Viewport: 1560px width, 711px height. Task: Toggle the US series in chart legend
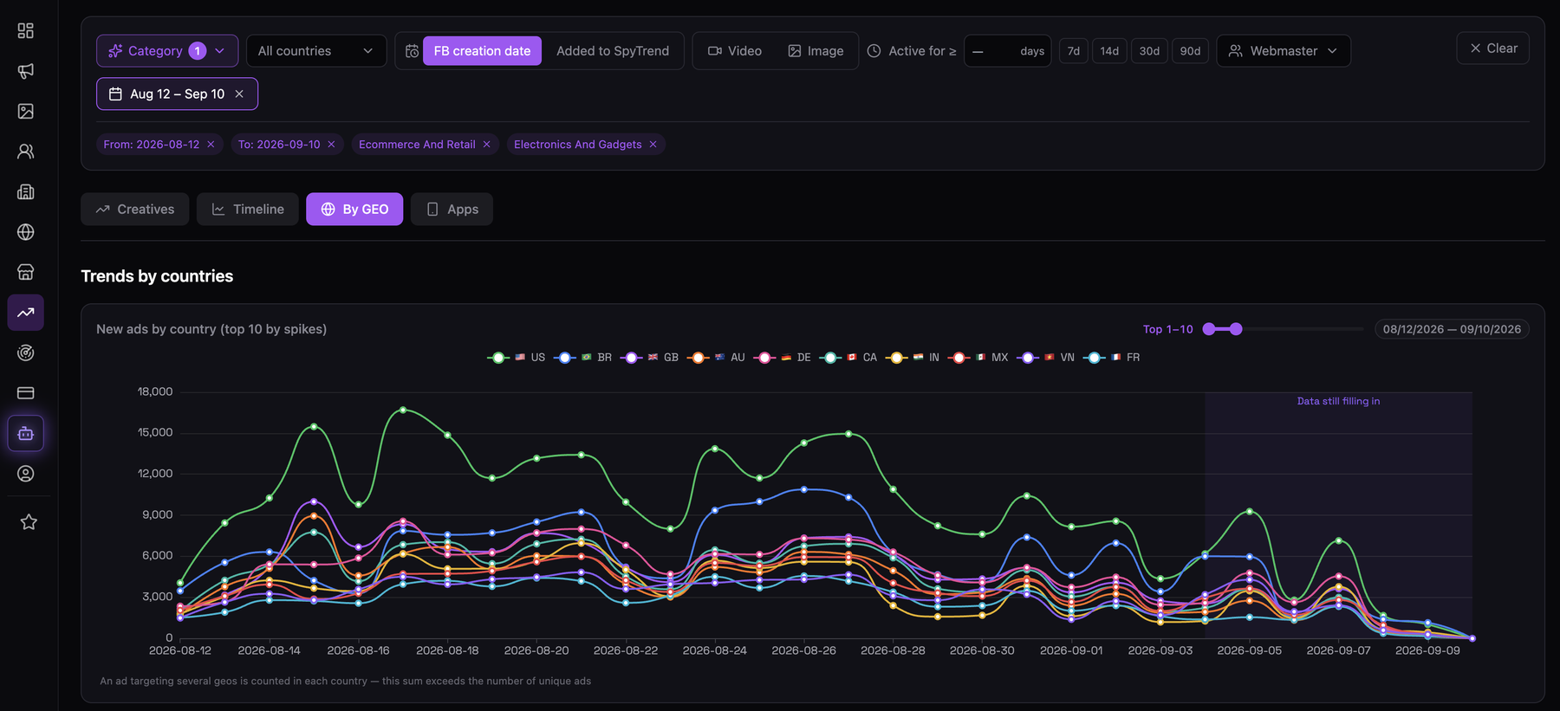[x=517, y=358]
